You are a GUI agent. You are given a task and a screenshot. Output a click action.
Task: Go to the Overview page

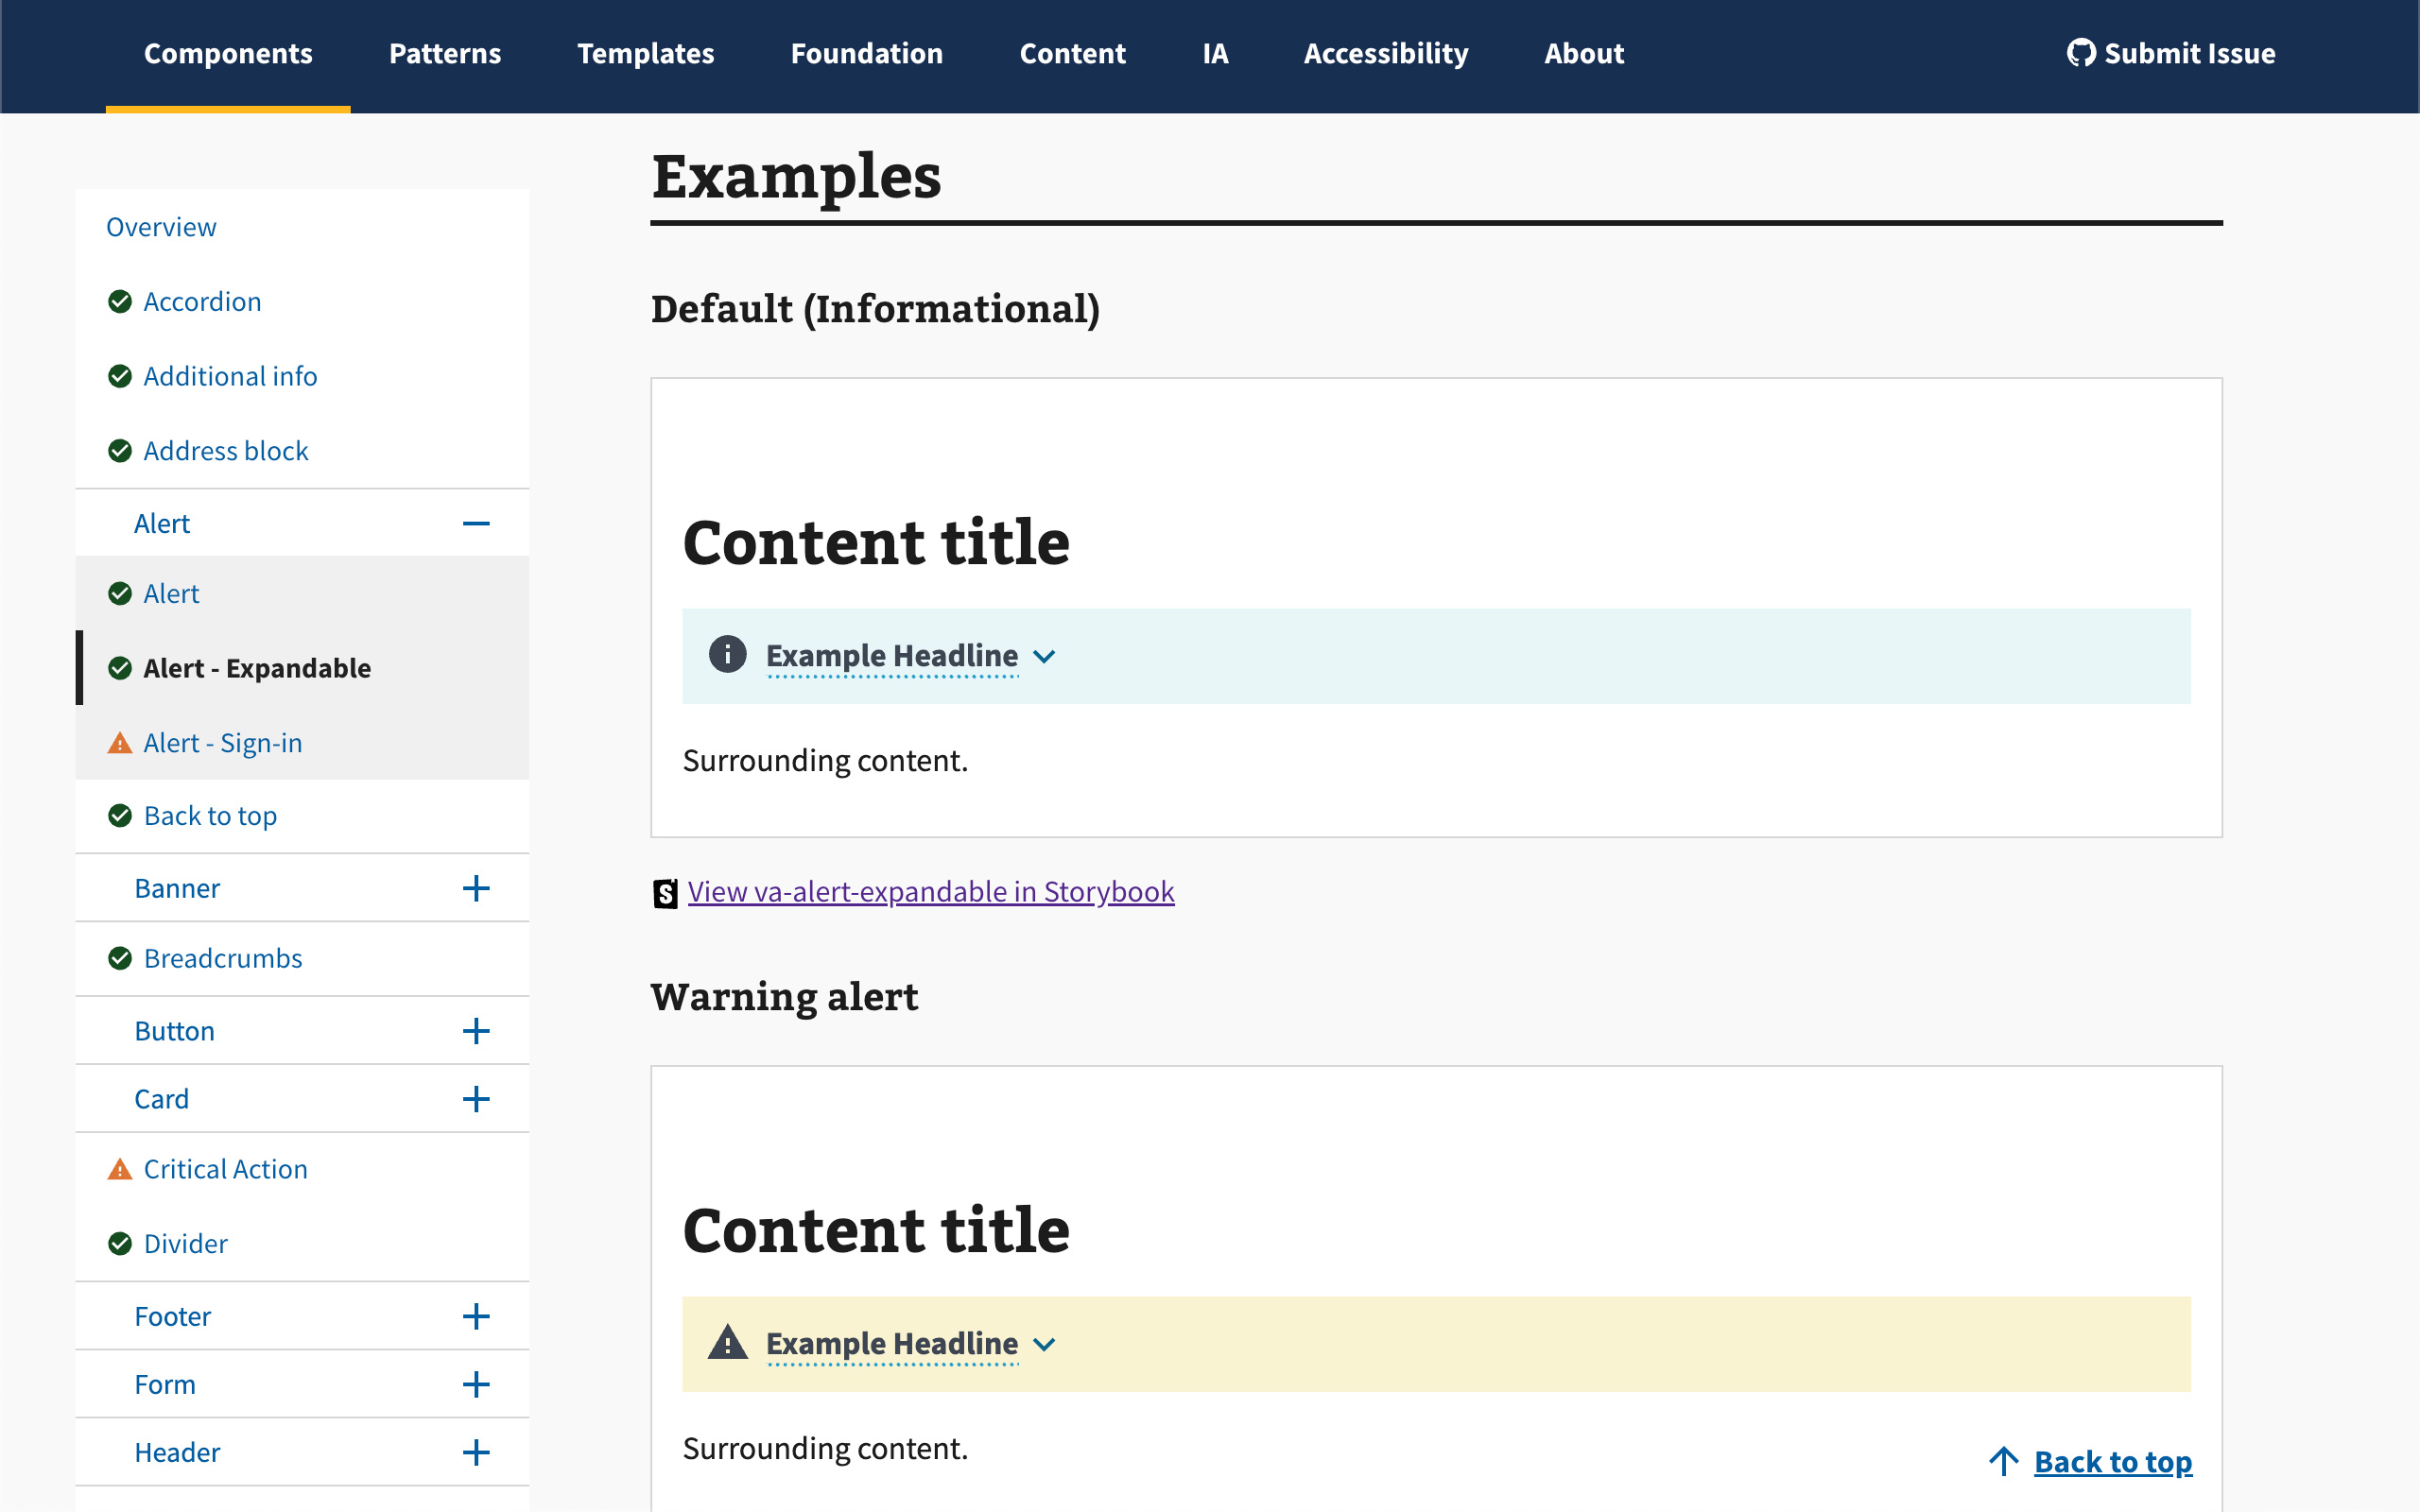[x=161, y=226]
